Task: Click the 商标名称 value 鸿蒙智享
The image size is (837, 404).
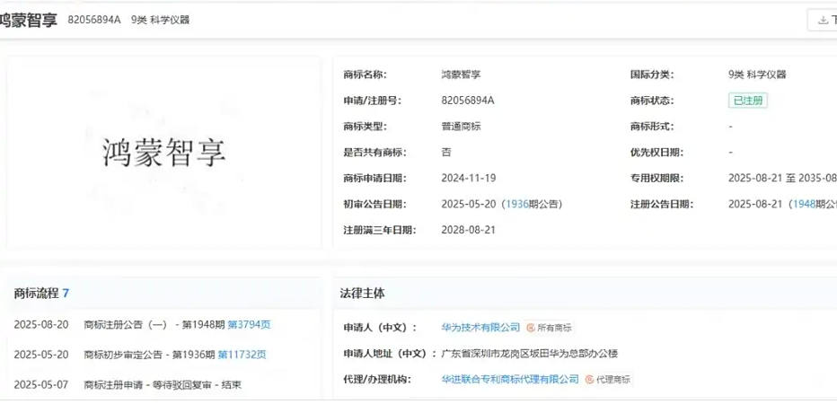Action: coord(462,75)
